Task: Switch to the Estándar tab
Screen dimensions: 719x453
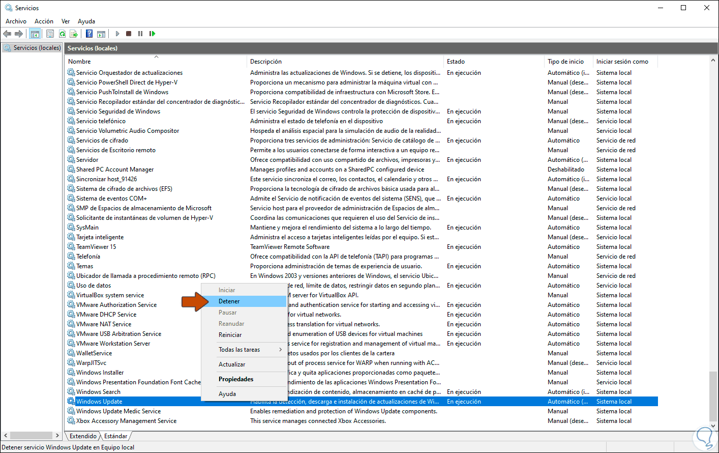Action: (x=116, y=436)
